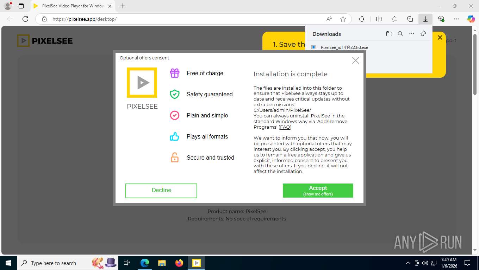Click the Downloads toolbar button in Edge
479x270 pixels.
coord(425,19)
